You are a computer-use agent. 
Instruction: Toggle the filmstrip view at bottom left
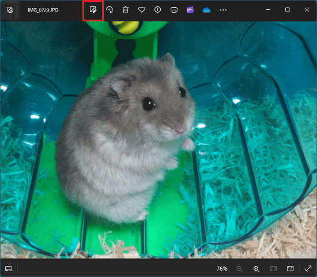coord(9,268)
